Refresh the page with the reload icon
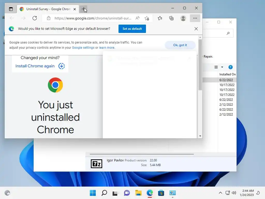 (x=35, y=18)
